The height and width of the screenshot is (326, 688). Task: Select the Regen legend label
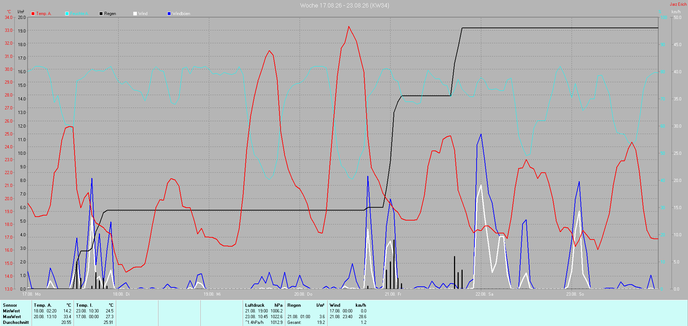(110, 14)
